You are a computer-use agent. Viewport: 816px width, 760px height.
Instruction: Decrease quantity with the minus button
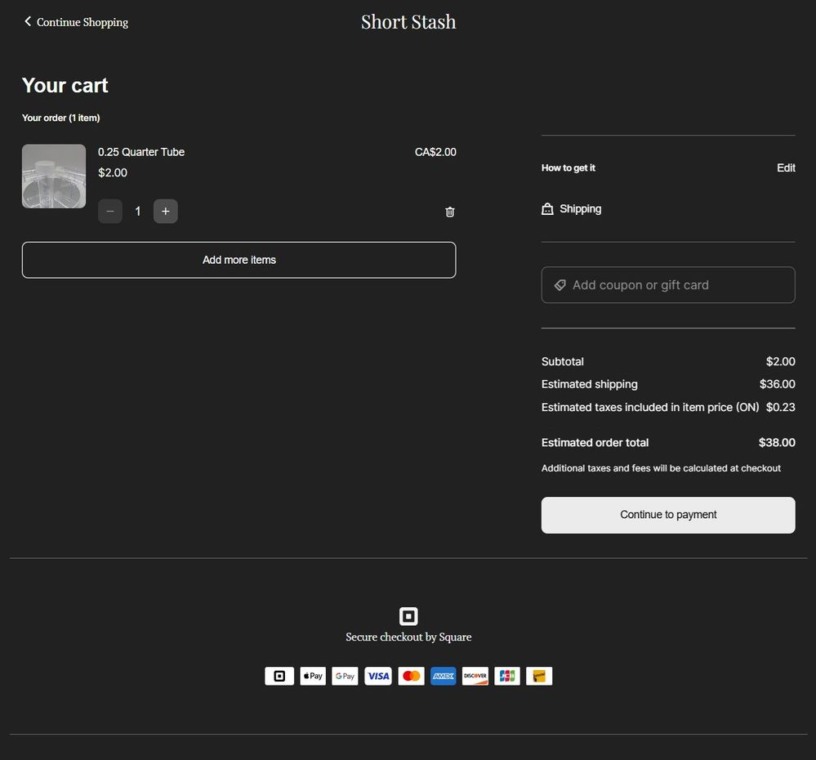110,212
